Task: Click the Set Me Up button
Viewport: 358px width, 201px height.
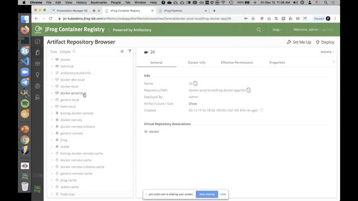Action: click(x=299, y=42)
